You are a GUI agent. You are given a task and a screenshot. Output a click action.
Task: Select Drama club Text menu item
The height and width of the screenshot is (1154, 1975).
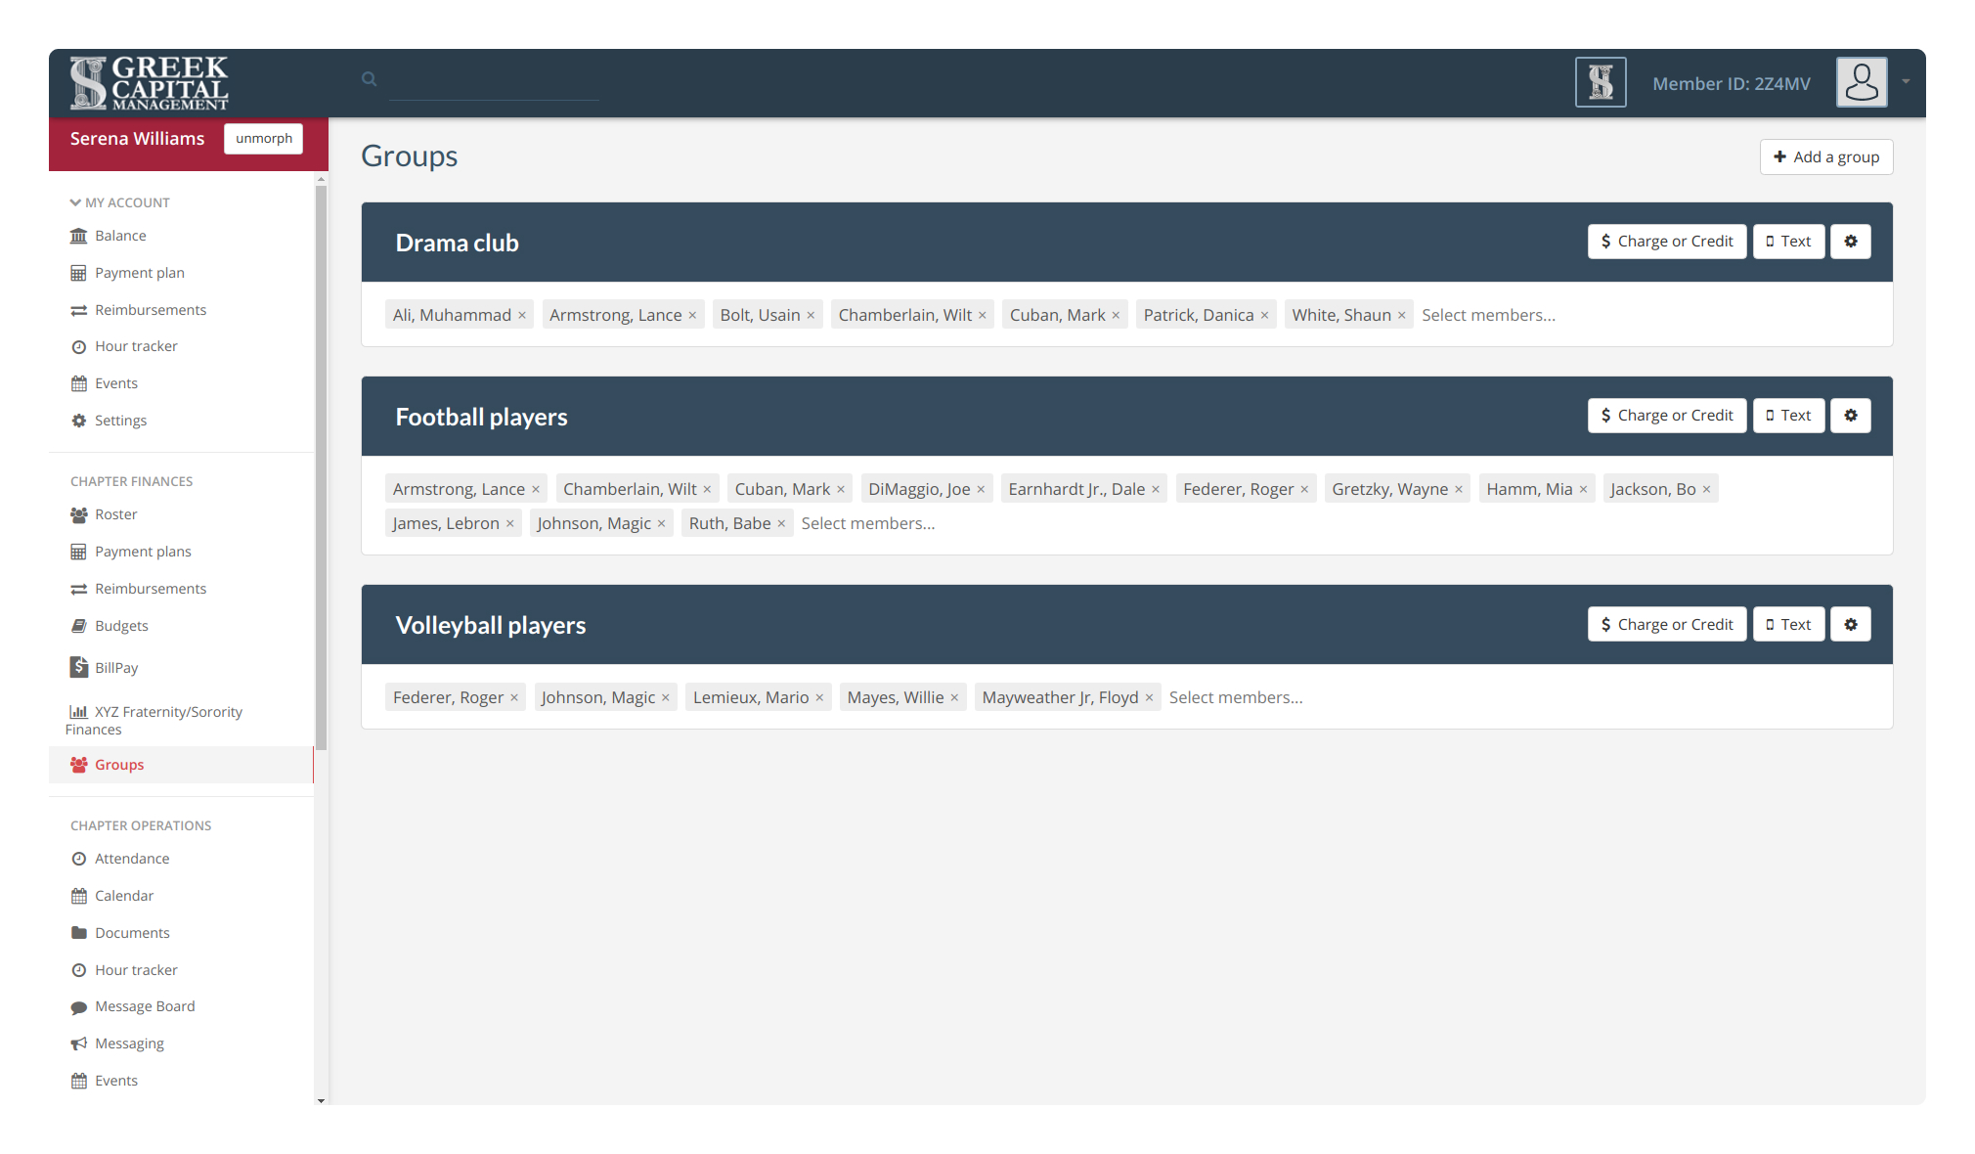[1789, 241]
